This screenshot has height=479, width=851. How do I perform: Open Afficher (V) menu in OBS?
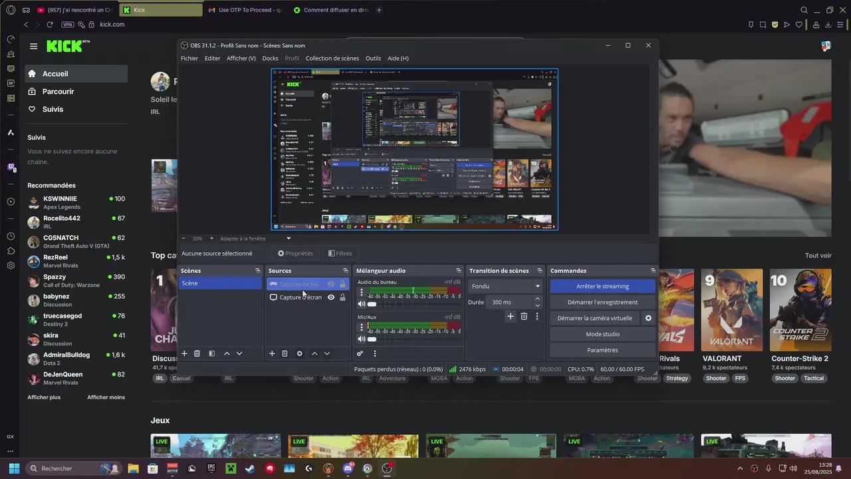click(x=241, y=59)
